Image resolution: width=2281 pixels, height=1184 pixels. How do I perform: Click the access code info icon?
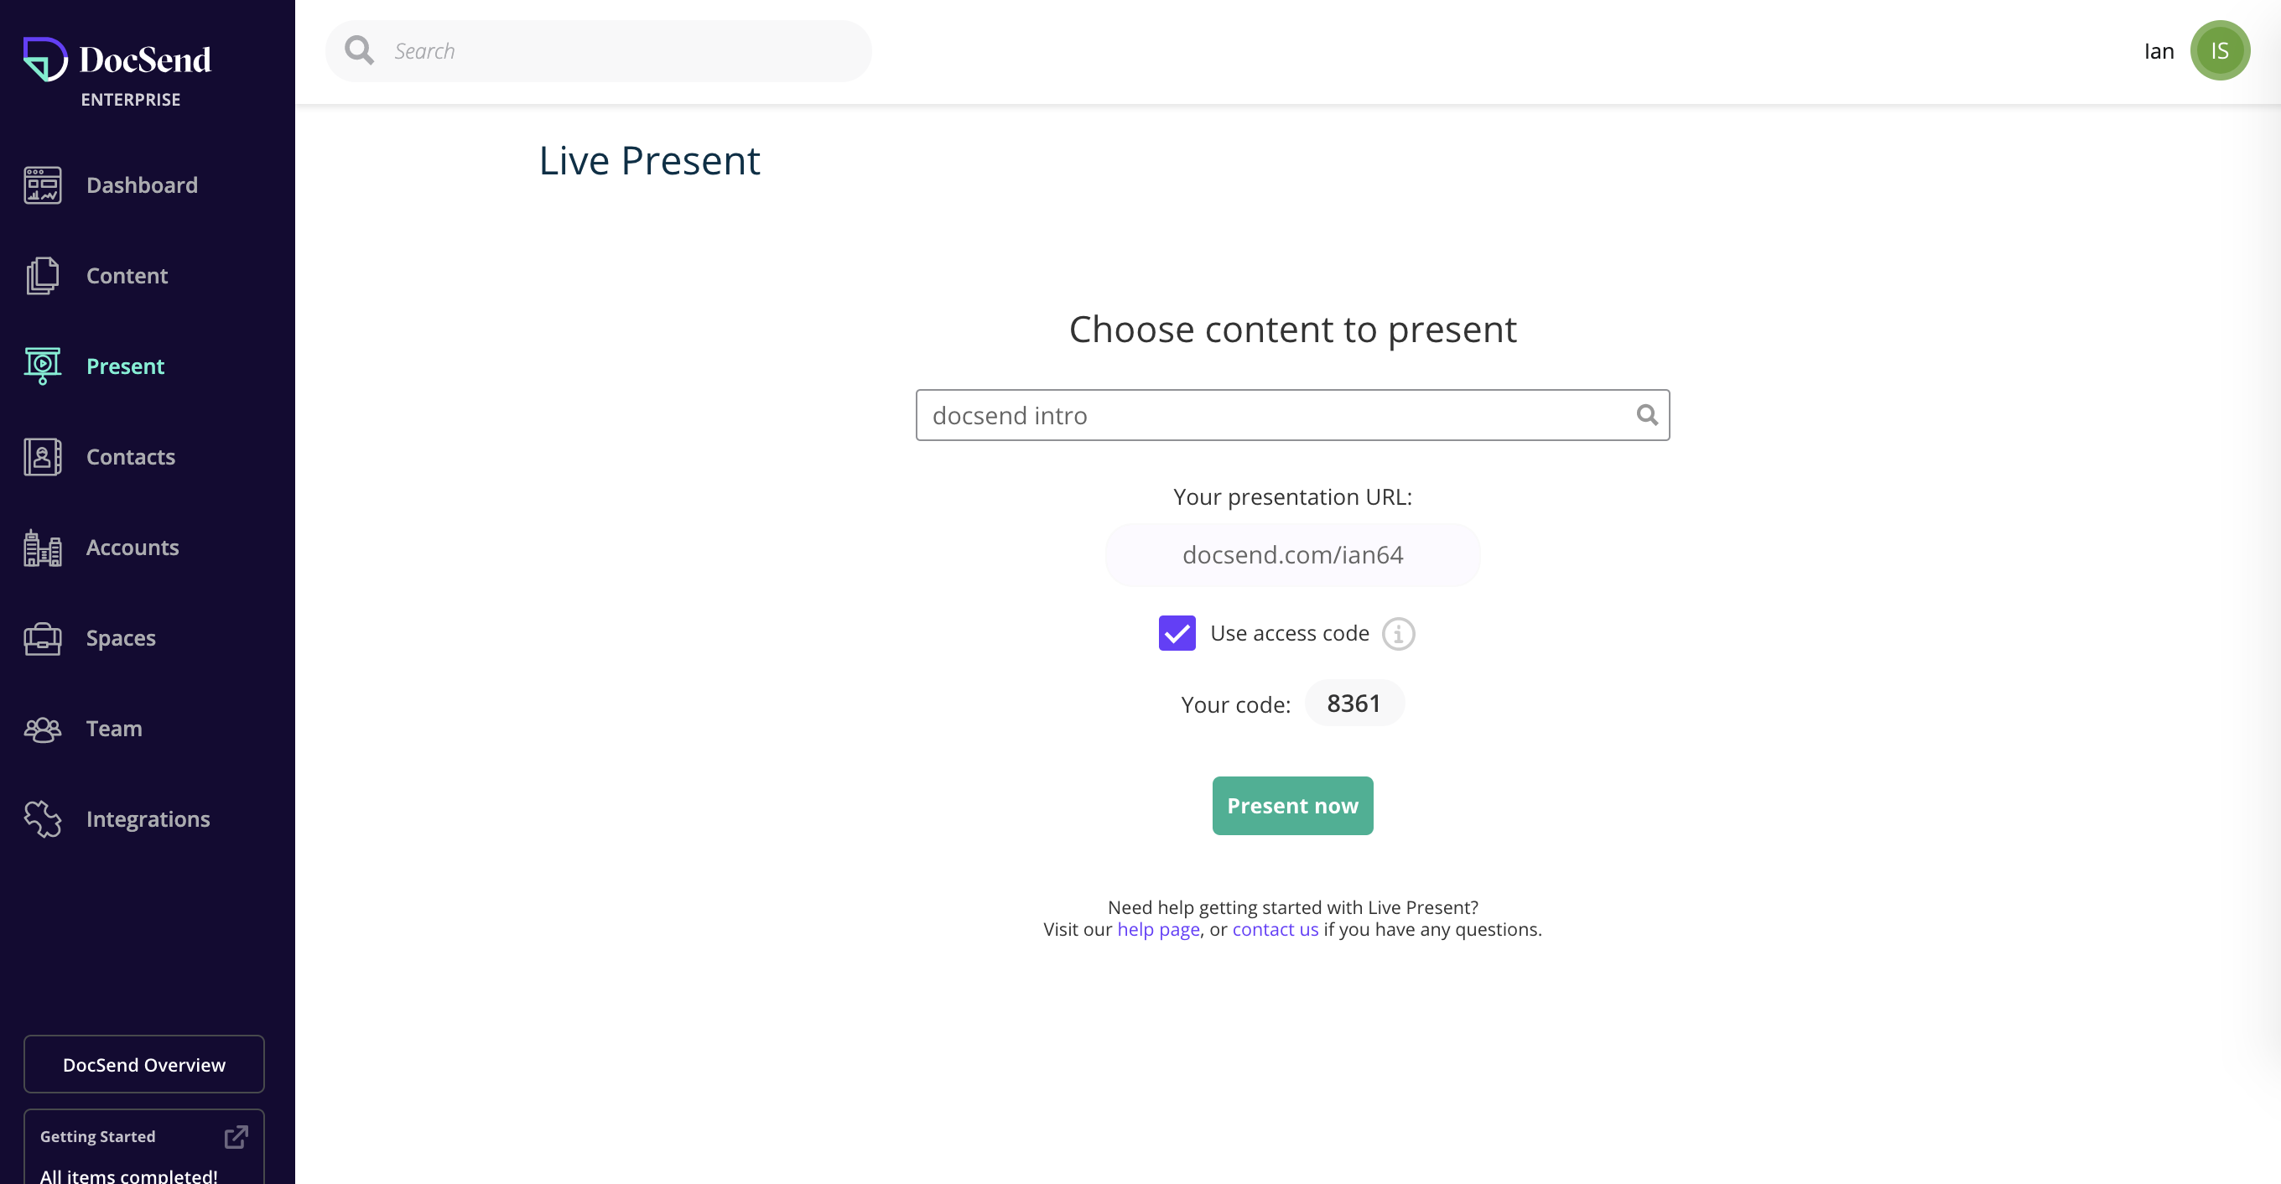(1398, 634)
